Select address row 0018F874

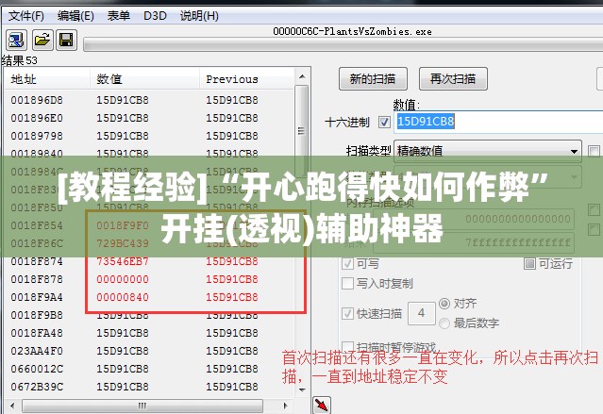pyautogui.click(x=149, y=261)
